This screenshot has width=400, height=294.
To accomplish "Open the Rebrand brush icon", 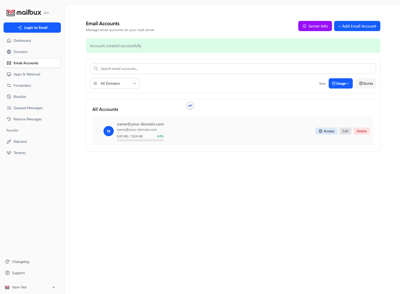I will point(9,142).
